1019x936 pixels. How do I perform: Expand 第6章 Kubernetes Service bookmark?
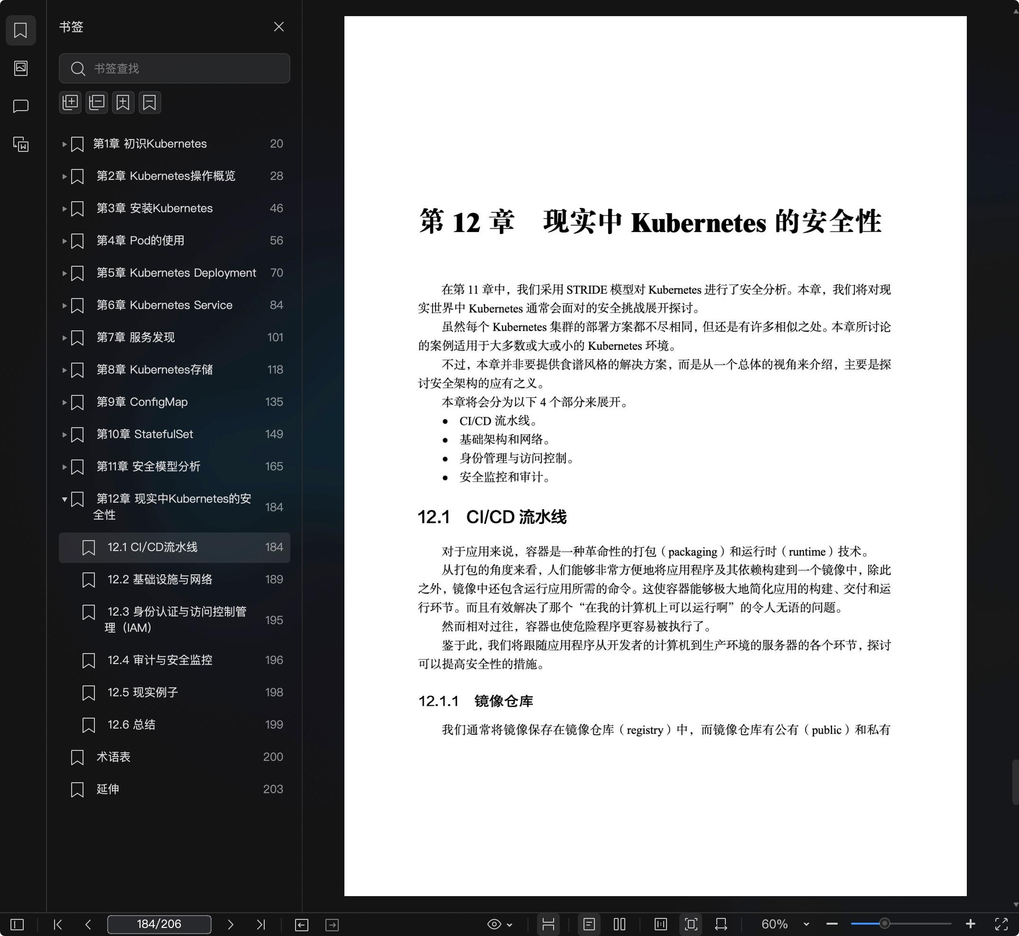click(65, 305)
